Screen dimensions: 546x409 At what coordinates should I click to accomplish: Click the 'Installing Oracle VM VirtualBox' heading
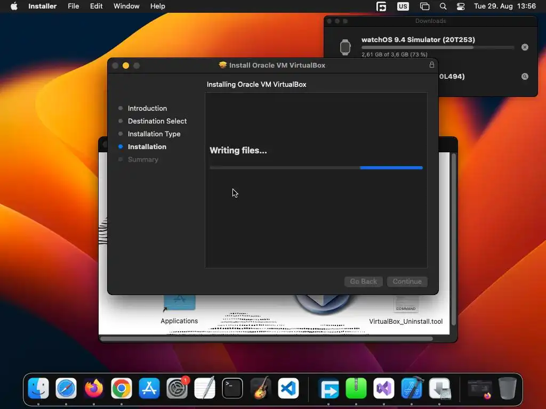256,85
